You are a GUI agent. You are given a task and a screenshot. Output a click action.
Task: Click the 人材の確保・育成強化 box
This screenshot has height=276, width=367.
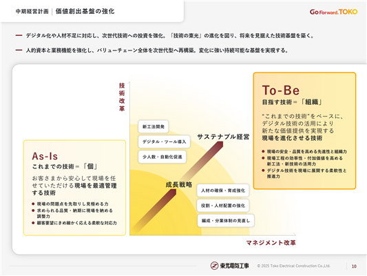click(223, 190)
